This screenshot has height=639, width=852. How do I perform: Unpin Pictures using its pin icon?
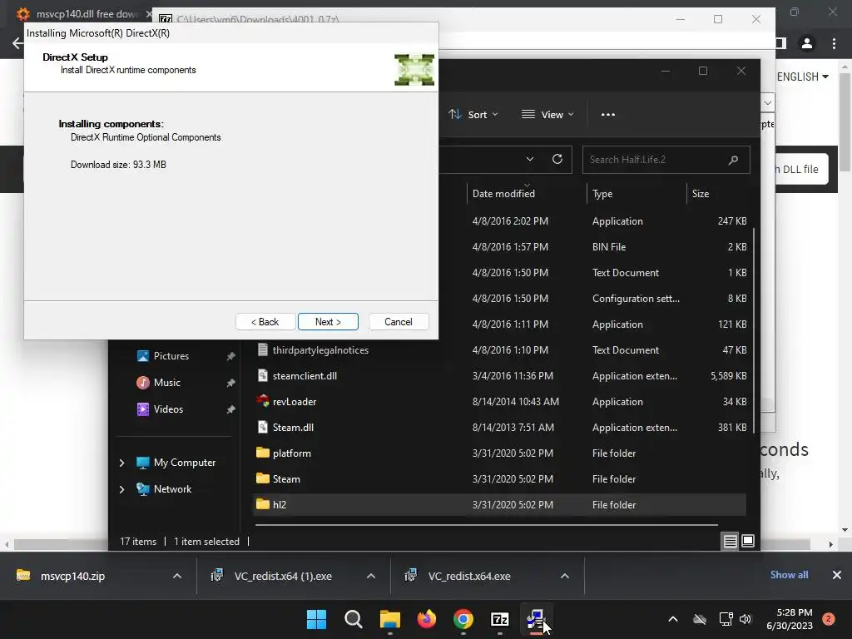click(x=230, y=356)
